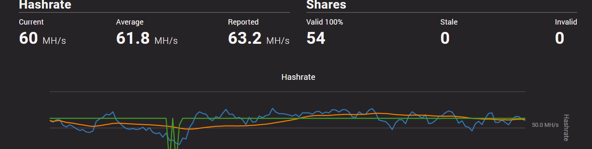Screen dimensions: 592x149
Task: Click the 60 MH/s current hashrate value
Action: pos(42,38)
